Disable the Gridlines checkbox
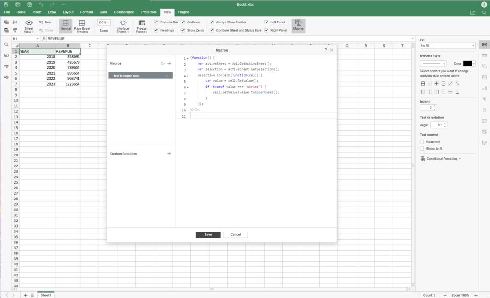 [x=183, y=22]
